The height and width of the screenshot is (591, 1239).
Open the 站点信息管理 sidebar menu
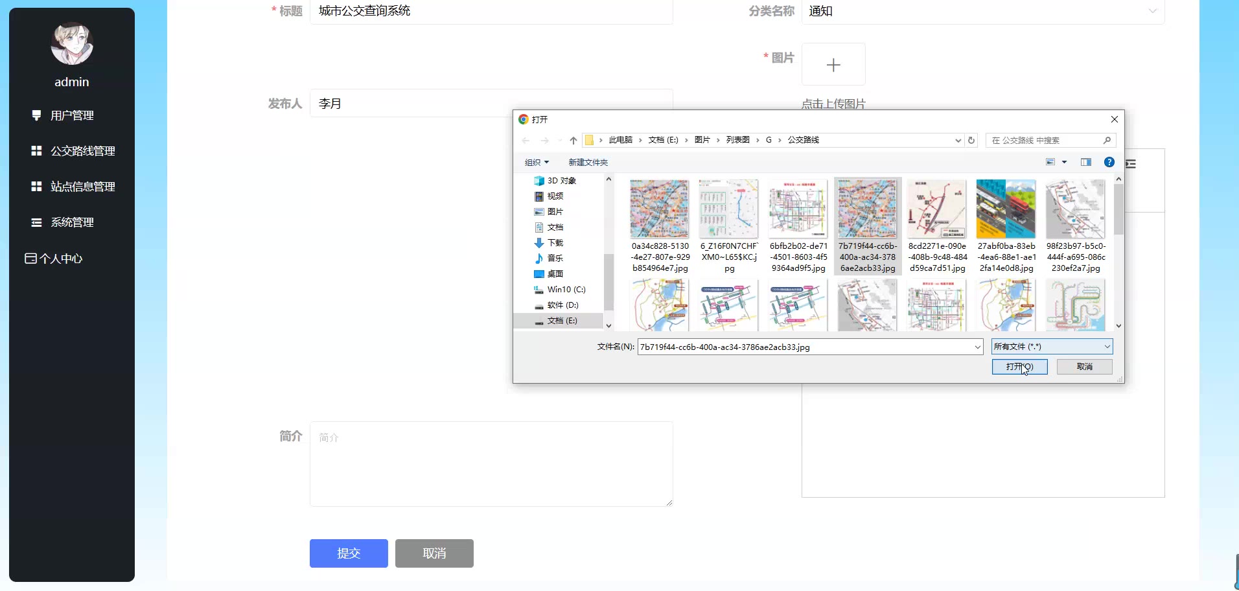click(x=72, y=187)
